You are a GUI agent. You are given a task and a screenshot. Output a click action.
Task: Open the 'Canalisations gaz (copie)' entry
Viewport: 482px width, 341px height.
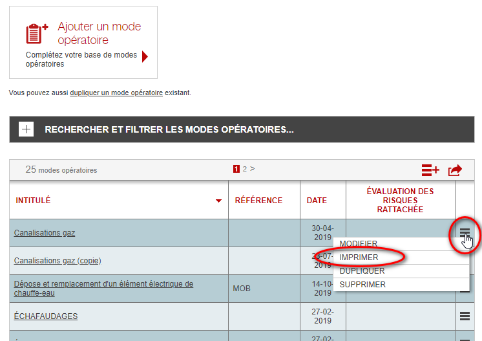tap(58, 260)
